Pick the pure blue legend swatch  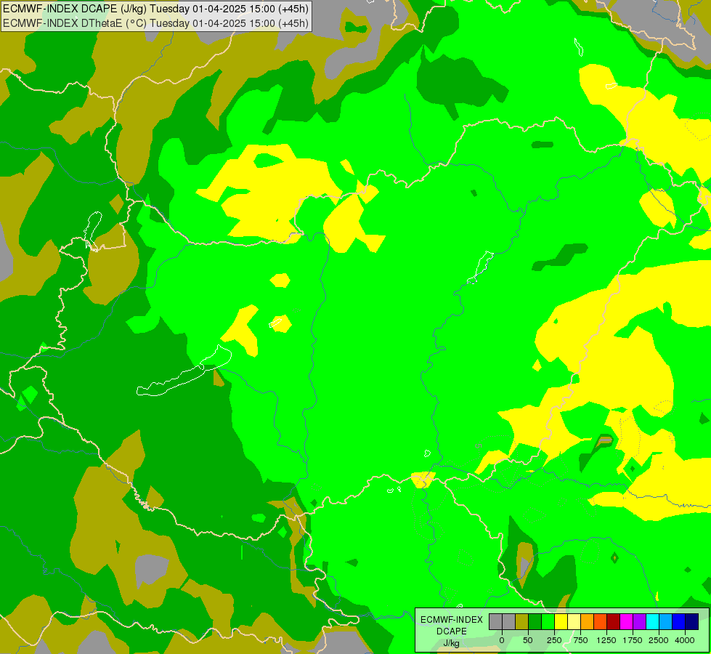pyautogui.click(x=679, y=621)
